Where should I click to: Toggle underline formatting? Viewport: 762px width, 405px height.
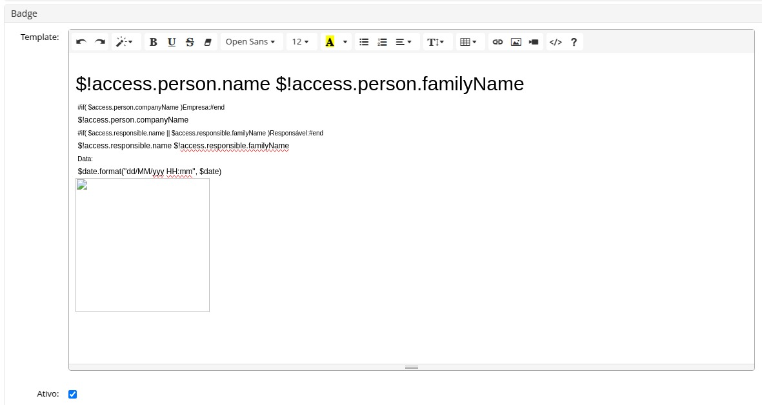click(172, 42)
